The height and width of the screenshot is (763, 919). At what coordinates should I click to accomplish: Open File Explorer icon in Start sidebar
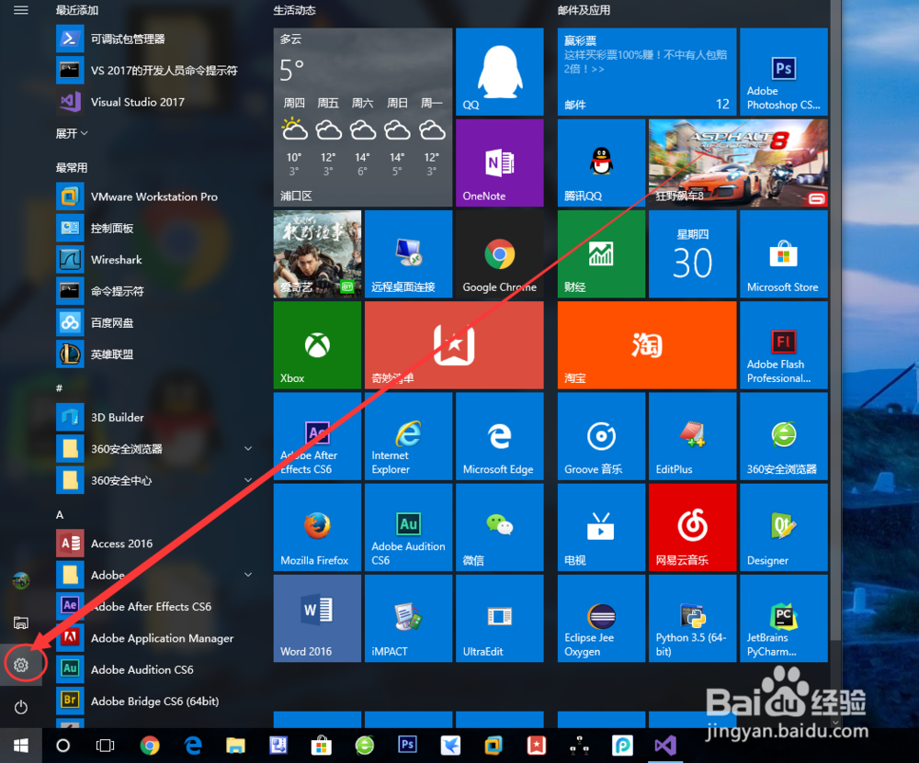pyautogui.click(x=21, y=623)
